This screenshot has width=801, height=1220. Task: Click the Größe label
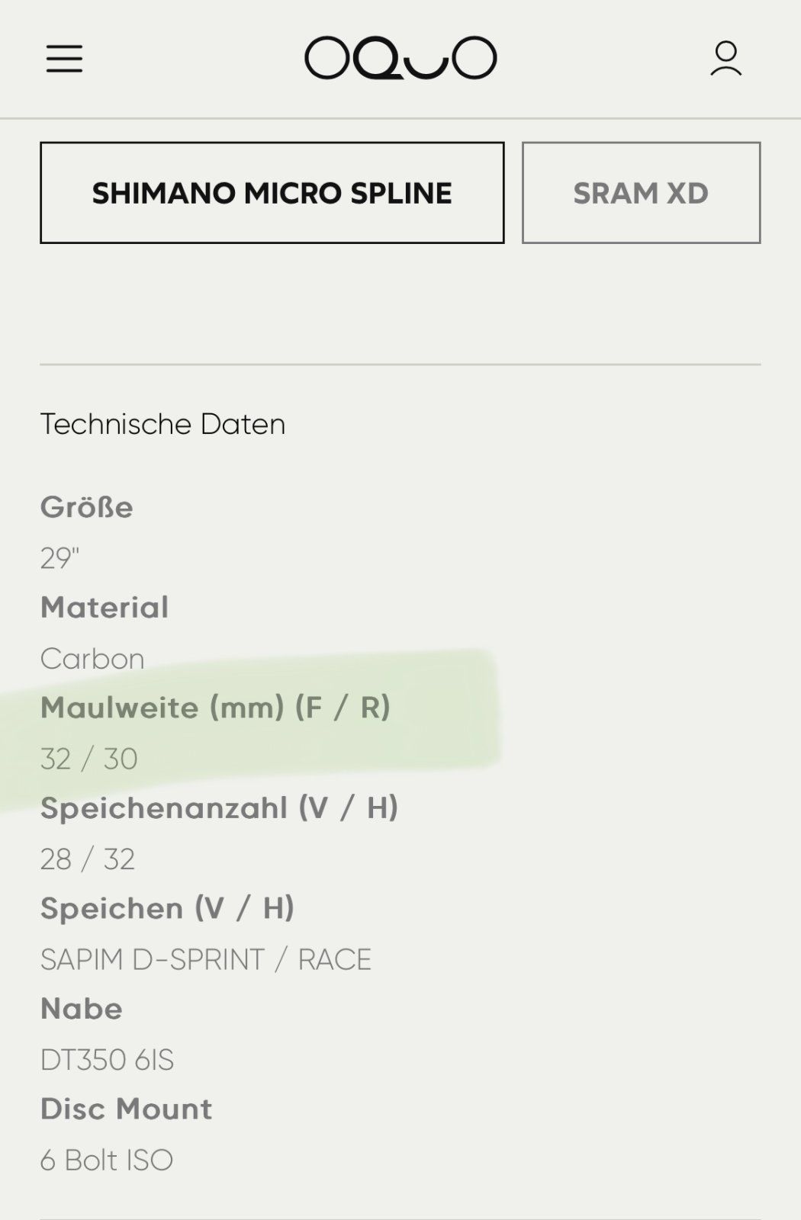click(x=86, y=507)
